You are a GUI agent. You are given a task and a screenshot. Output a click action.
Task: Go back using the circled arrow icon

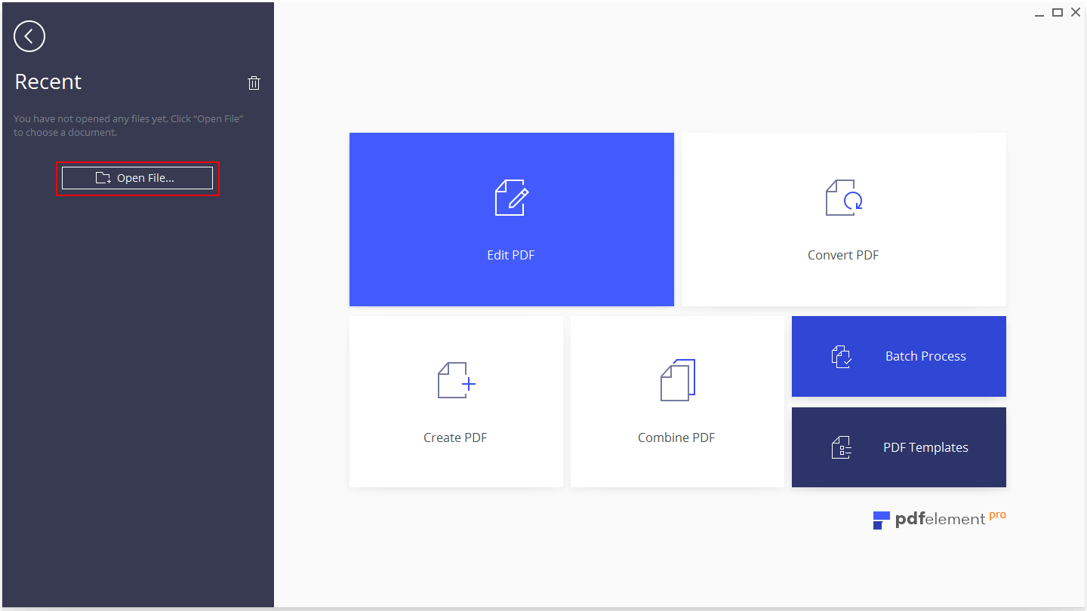(29, 36)
